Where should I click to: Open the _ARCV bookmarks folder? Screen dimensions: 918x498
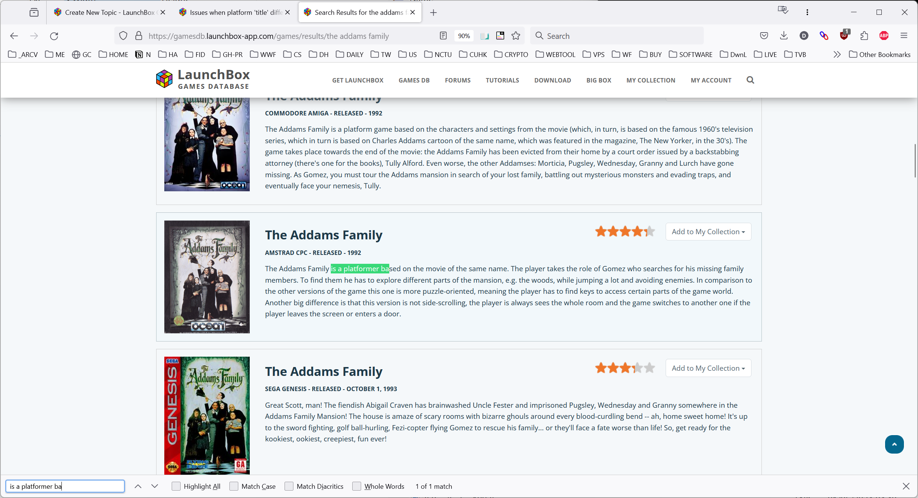(23, 54)
